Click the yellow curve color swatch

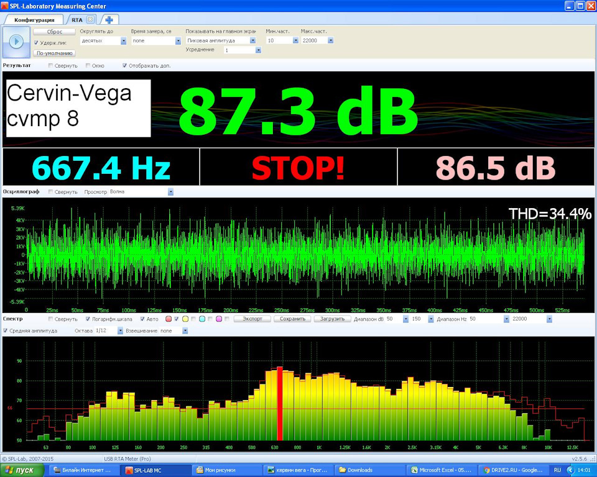click(185, 319)
